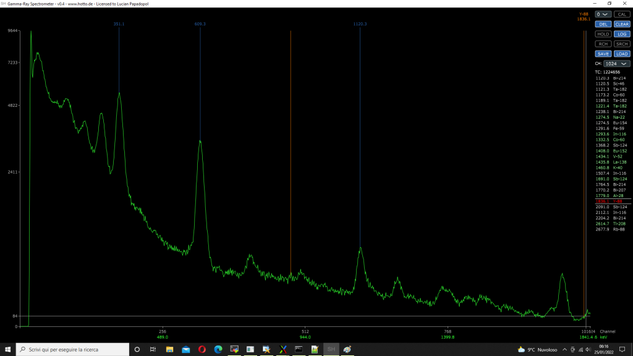Viewport: 633px width, 356px height.
Task: Expand the hidden system tray icons chevron
Action: tap(565, 350)
